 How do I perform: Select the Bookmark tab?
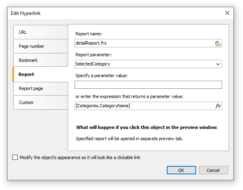click(41, 60)
